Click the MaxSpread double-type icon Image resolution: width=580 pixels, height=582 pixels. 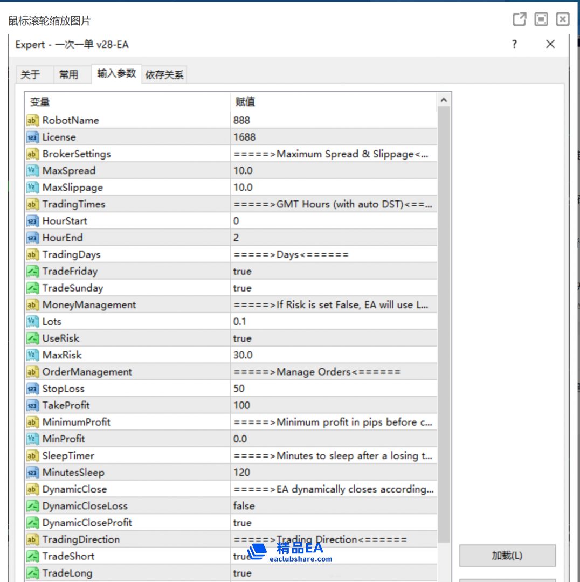33,171
